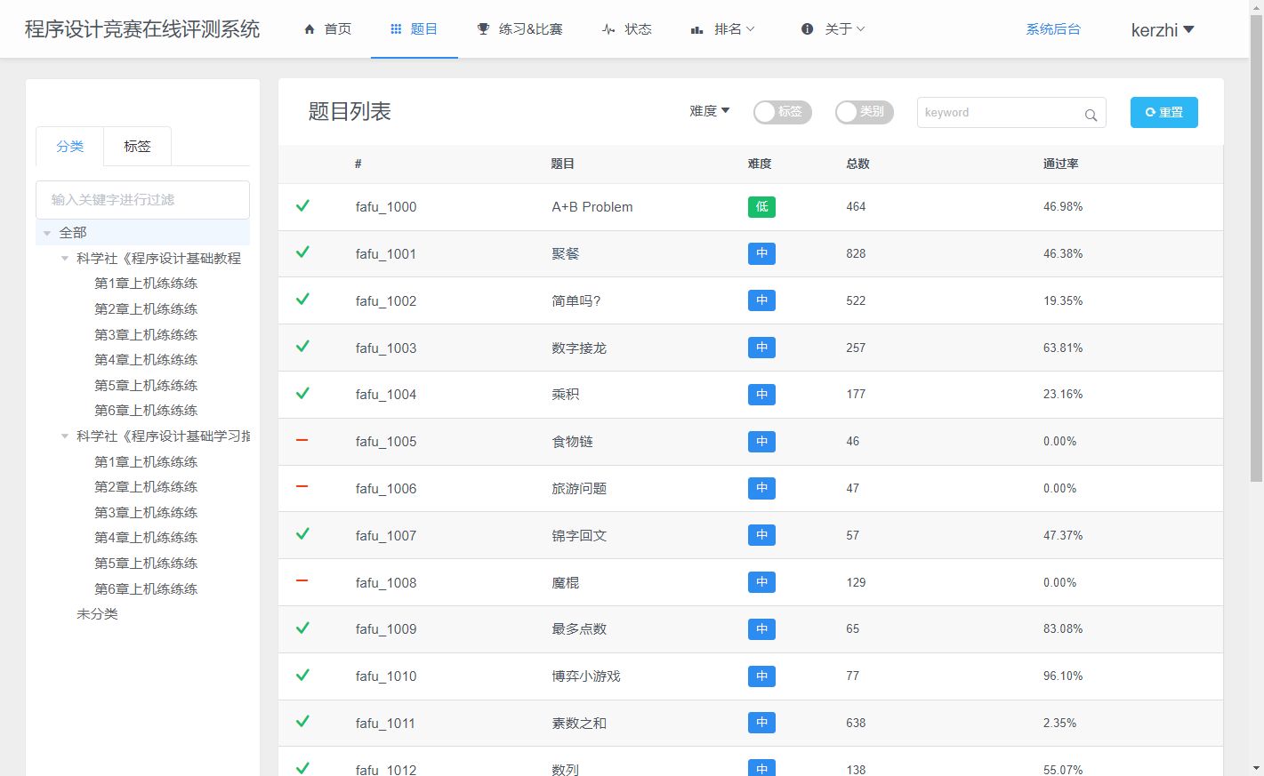Select the 题目 navigation menu item

pos(415,29)
